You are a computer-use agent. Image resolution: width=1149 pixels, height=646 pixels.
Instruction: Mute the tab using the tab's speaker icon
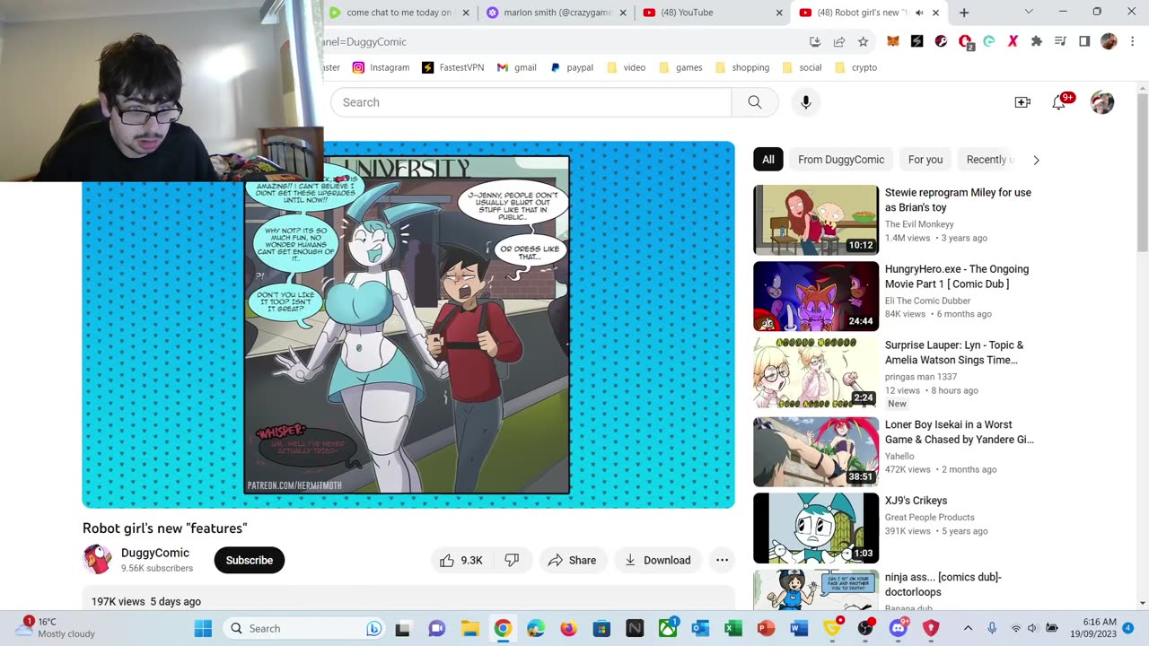(x=919, y=13)
